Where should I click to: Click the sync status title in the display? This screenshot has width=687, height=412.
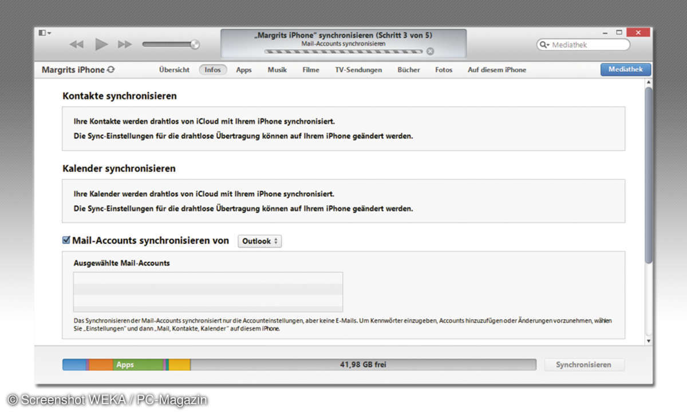(x=343, y=35)
